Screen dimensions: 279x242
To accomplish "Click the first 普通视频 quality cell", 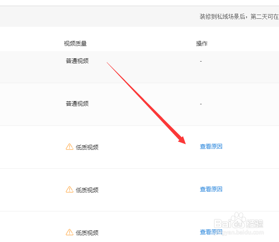I will tap(77, 61).
